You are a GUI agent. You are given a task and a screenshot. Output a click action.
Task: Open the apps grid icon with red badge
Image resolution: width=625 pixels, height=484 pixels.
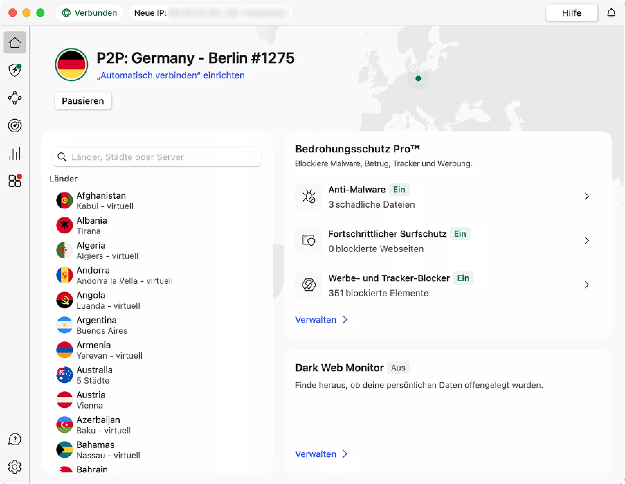pos(15,181)
